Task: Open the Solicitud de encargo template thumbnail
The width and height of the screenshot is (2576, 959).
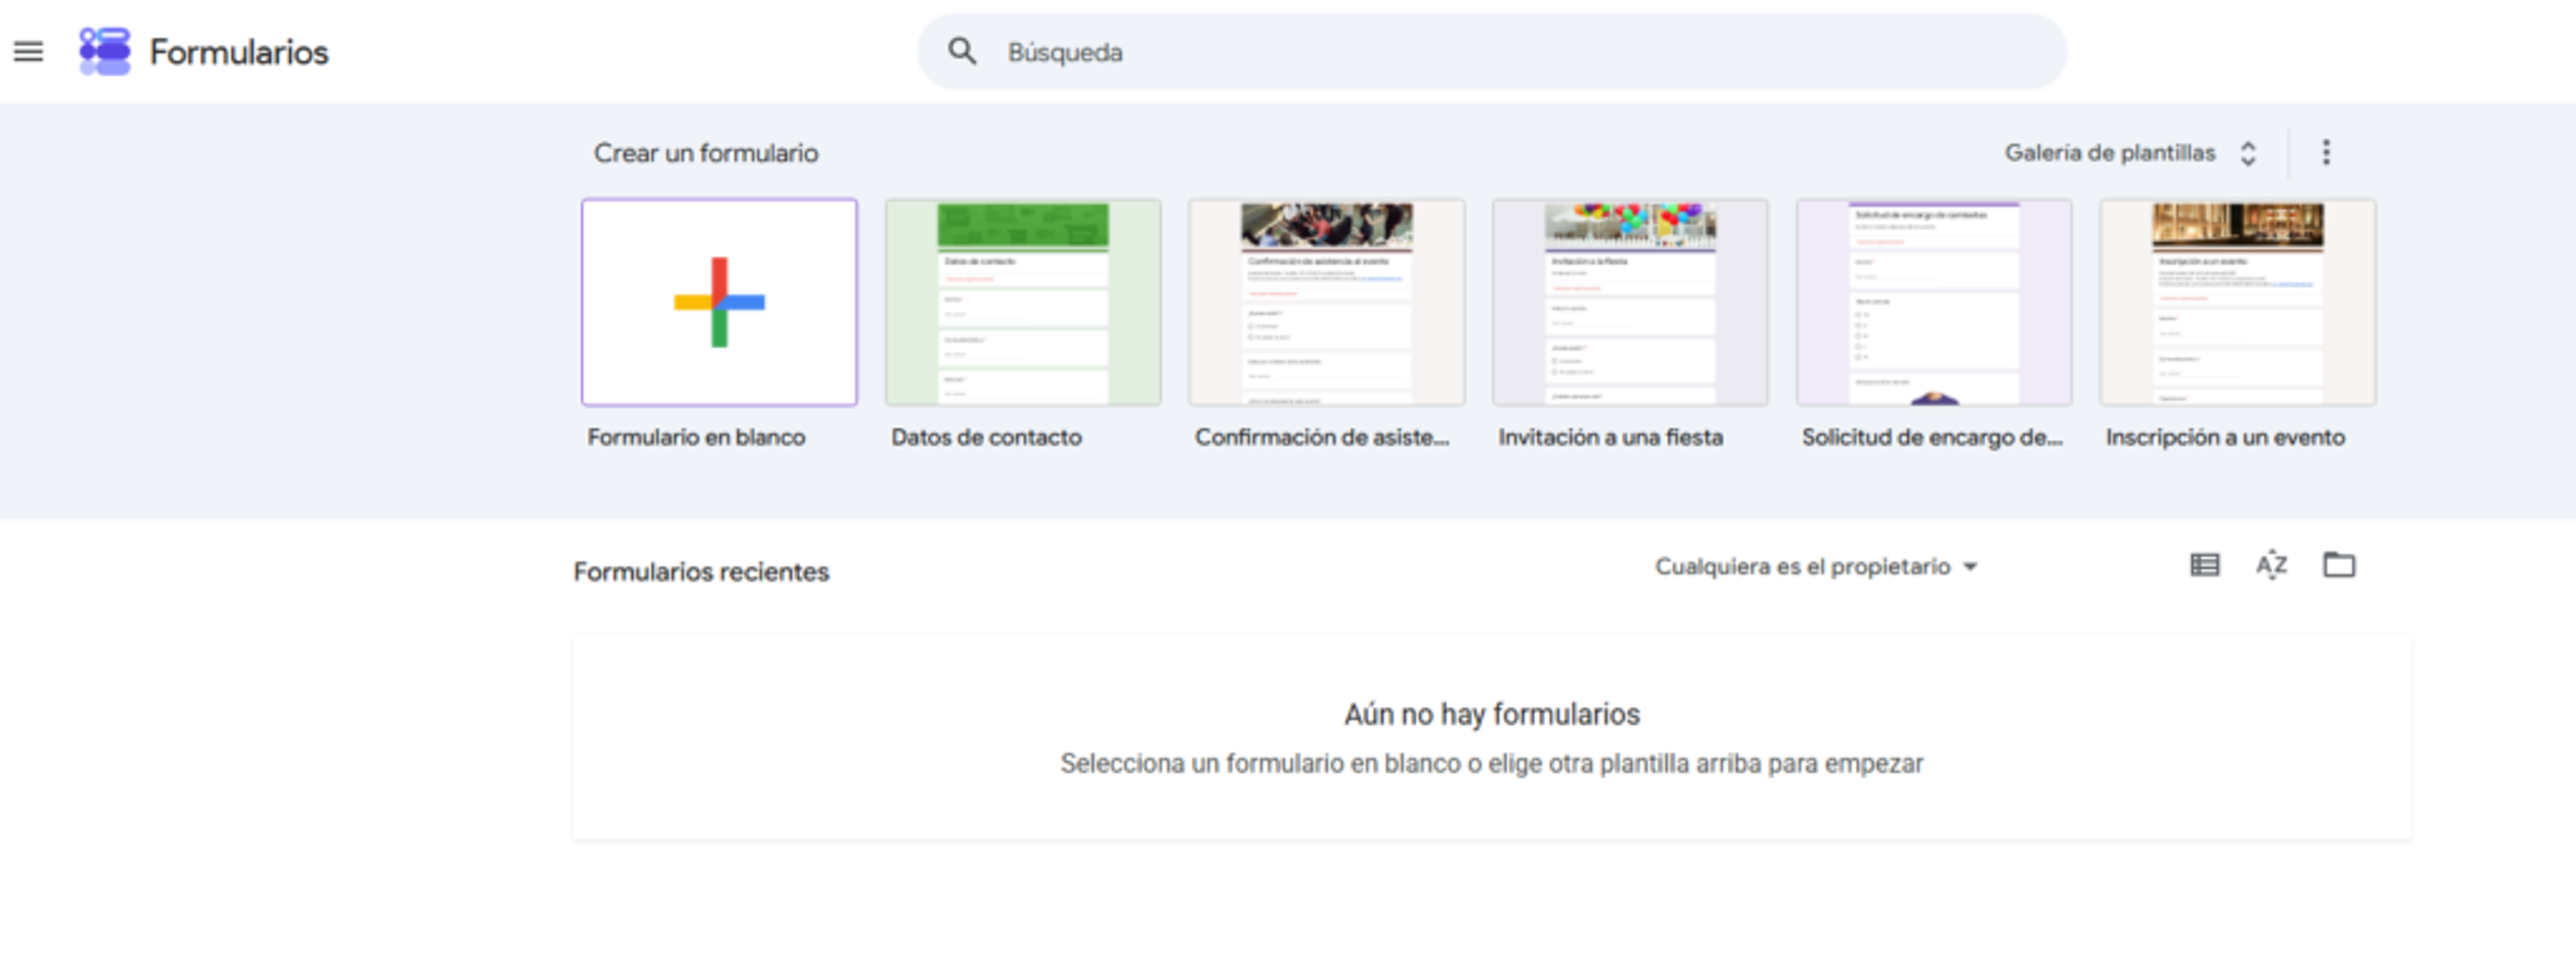Action: pos(1934,302)
